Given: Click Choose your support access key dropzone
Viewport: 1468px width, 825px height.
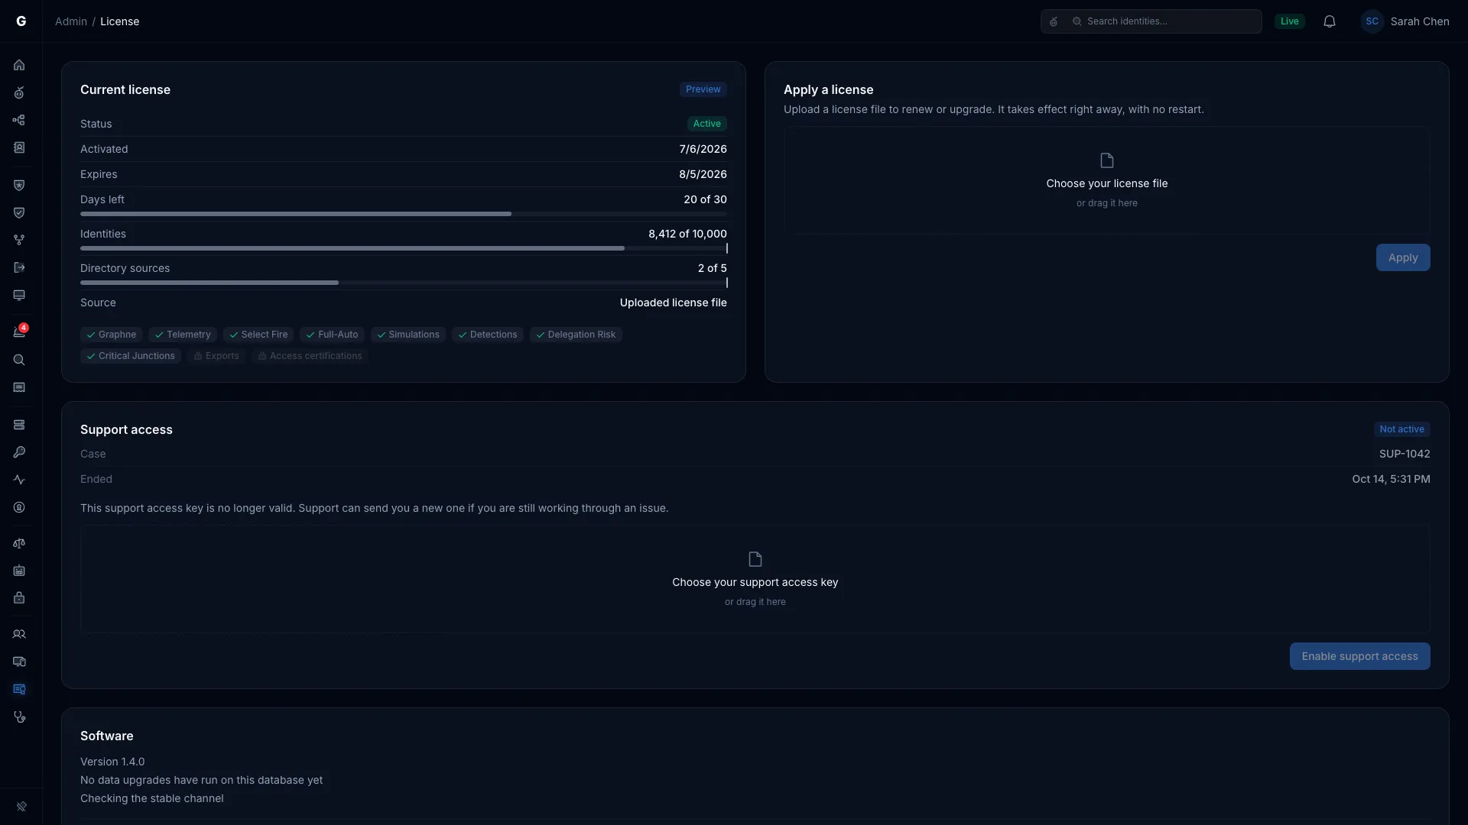Looking at the screenshot, I should [x=755, y=579].
